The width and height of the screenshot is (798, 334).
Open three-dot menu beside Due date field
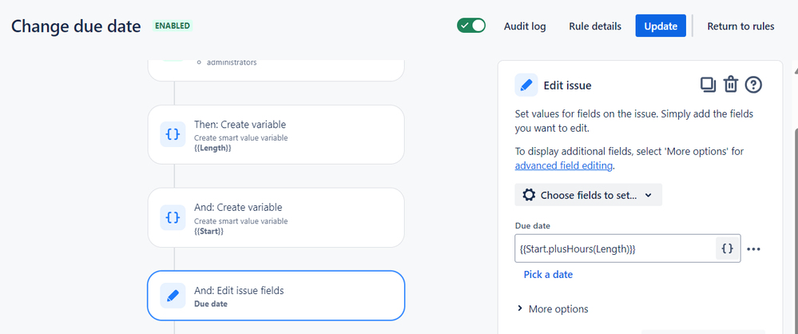[x=753, y=249]
